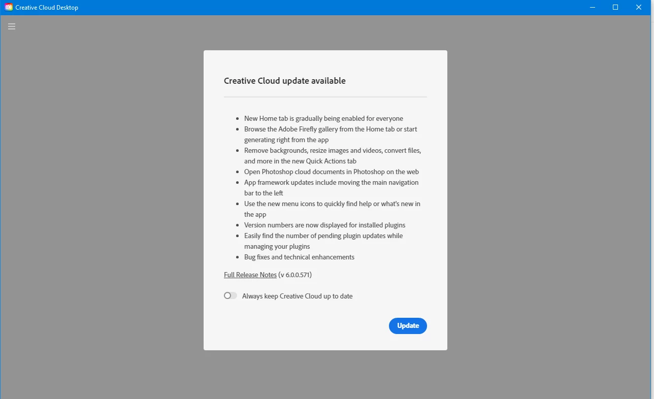Click 'Easily find the number of pending' bullet

pos(323,241)
